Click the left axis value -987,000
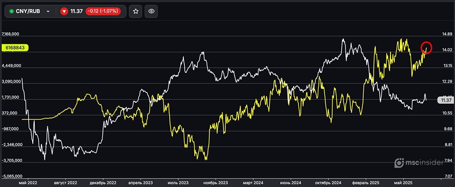455x187 pixels. point(10,129)
